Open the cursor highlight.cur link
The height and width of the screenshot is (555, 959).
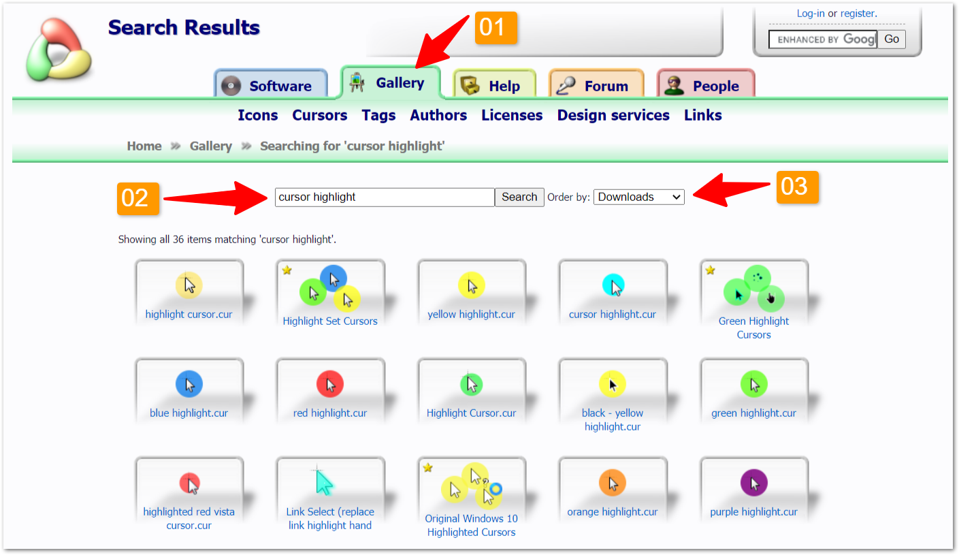(613, 315)
